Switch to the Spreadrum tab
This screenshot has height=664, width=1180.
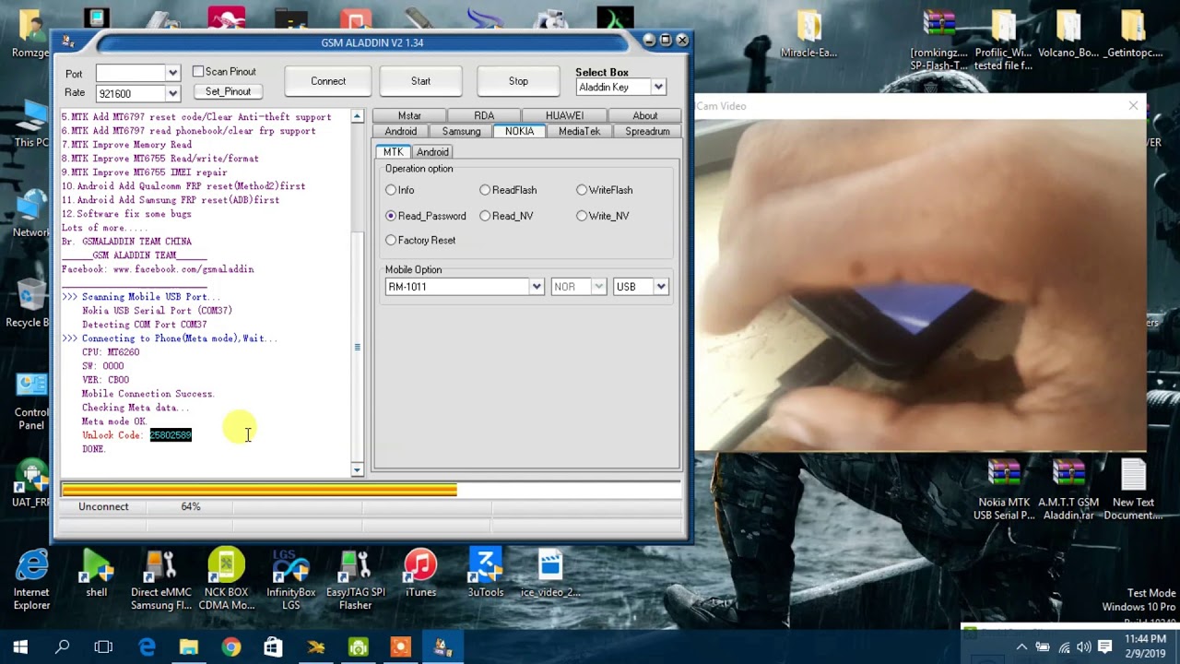(647, 131)
